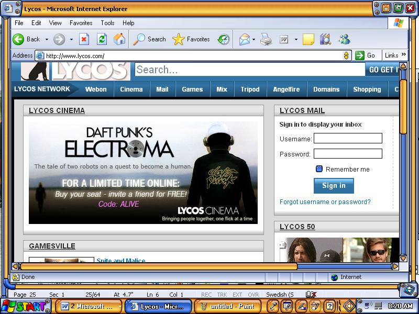
Task: Click the Stop page loading icon
Action: (84, 39)
